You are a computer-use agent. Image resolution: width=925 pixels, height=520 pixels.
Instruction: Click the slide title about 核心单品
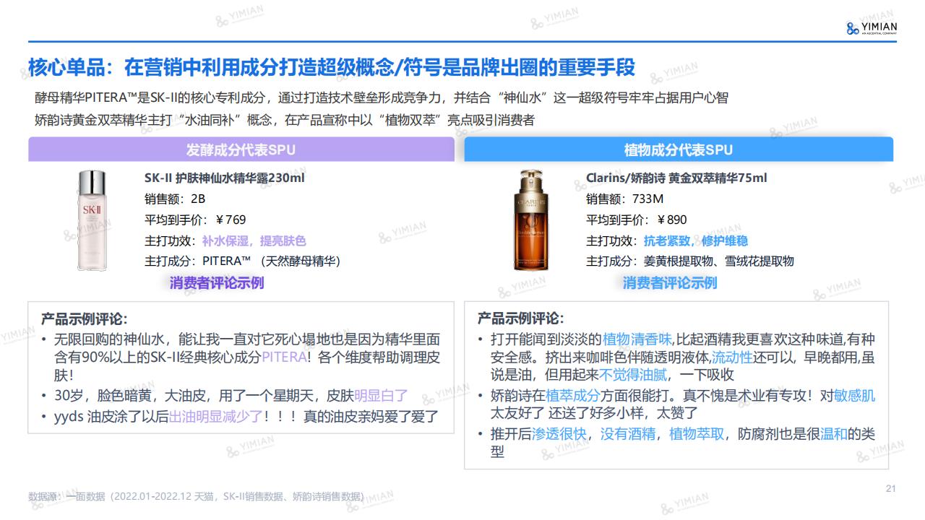pyautogui.click(x=332, y=67)
